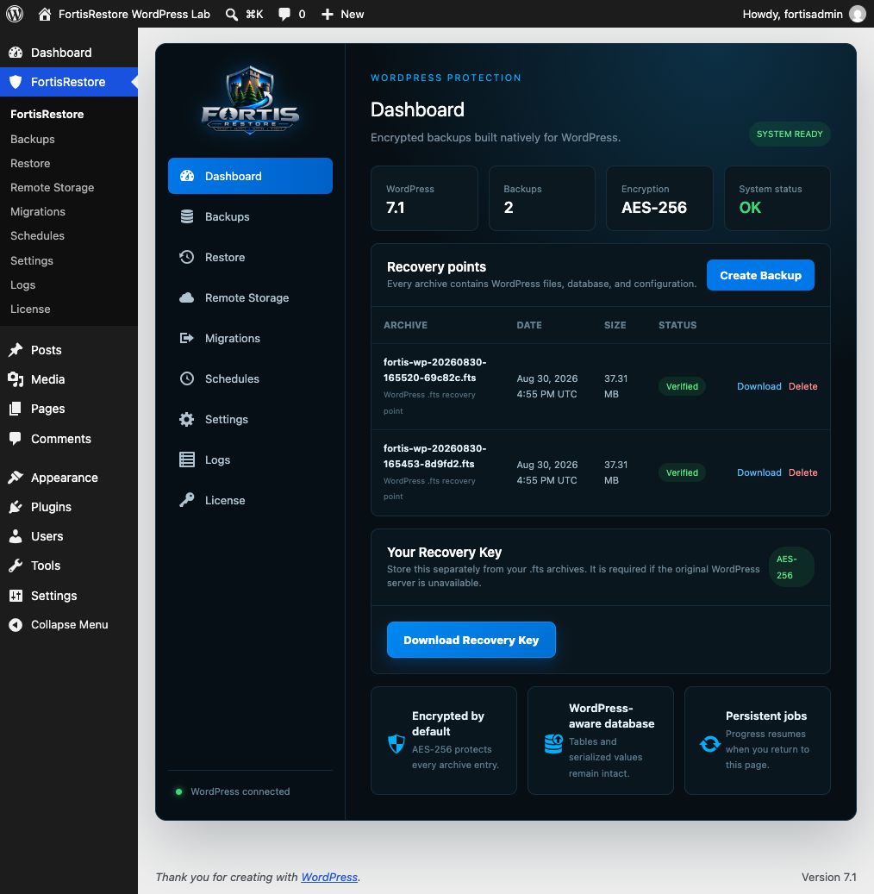The height and width of the screenshot is (894, 874).
Task: Click the Posts pushpin icon
Action: tap(16, 349)
